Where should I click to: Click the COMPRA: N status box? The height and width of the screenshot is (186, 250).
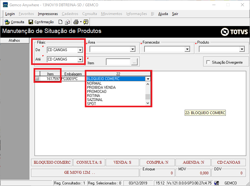pos(157,162)
